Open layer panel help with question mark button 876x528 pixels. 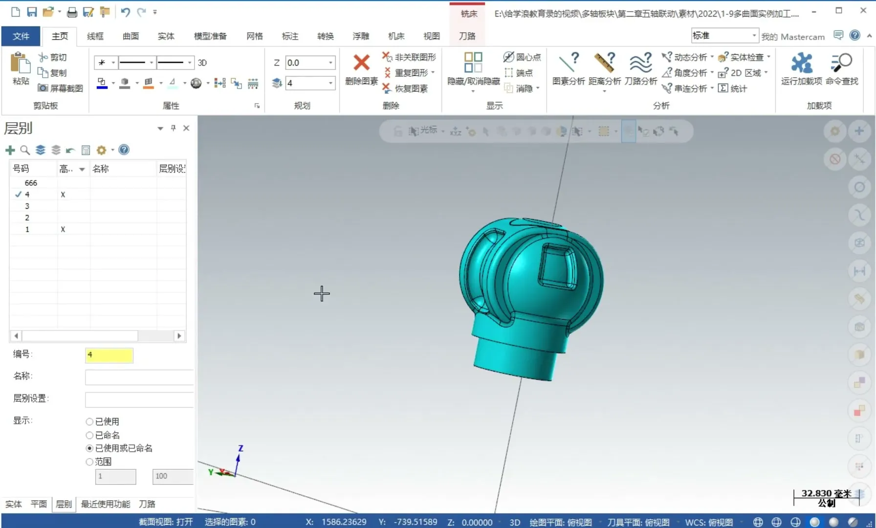coord(124,150)
